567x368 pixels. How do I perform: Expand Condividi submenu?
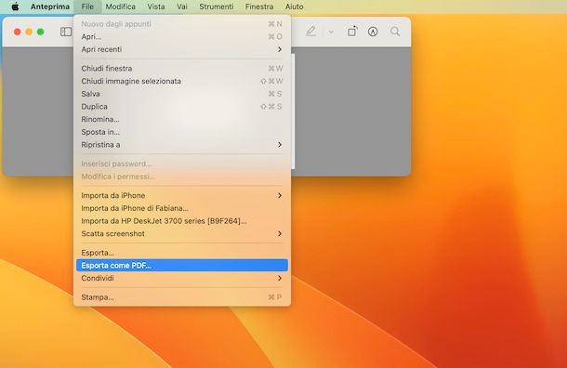[x=182, y=278]
